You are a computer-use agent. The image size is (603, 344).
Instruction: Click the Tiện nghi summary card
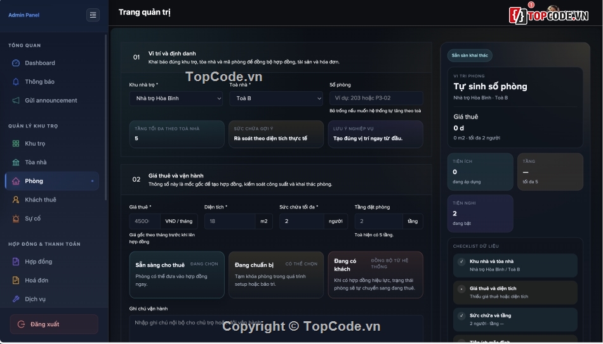click(x=480, y=213)
